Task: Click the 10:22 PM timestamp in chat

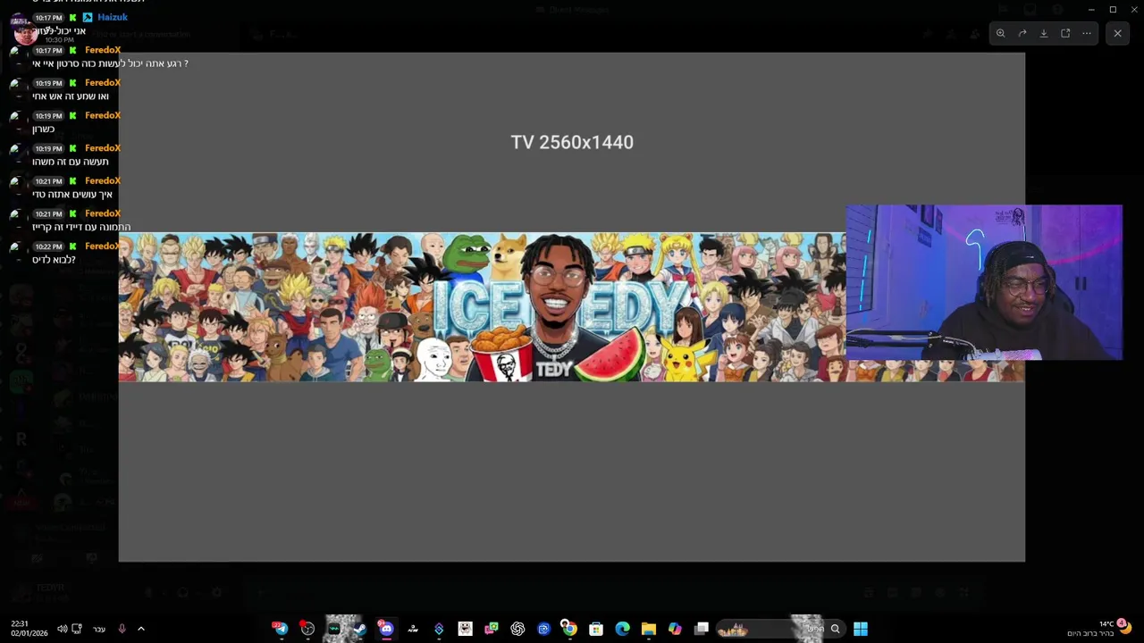Action: click(x=49, y=246)
